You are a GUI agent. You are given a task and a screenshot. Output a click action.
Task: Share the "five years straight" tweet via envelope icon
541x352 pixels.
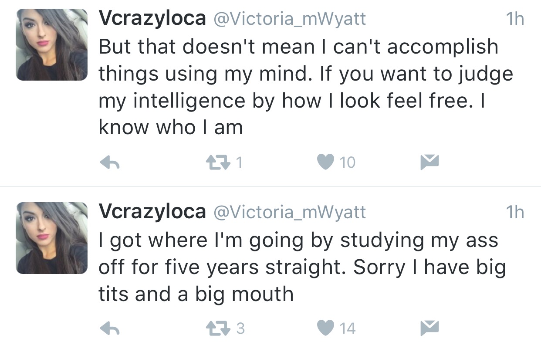pos(429,328)
